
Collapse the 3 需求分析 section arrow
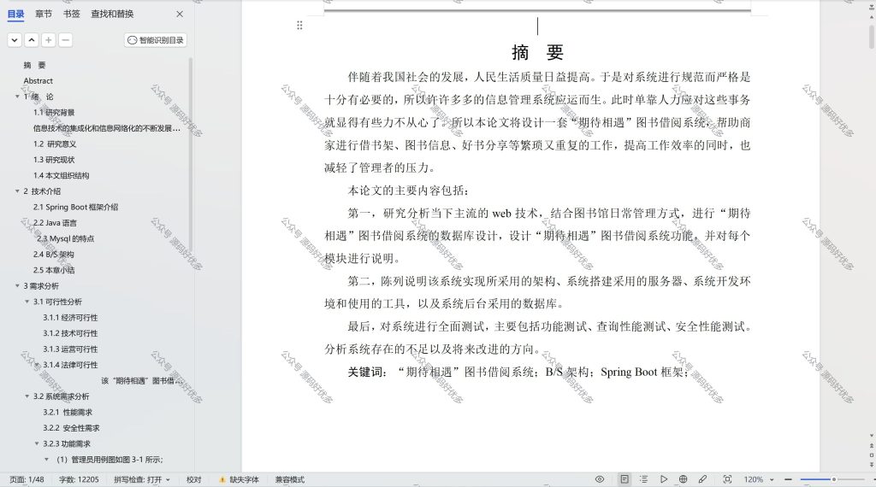click(17, 286)
